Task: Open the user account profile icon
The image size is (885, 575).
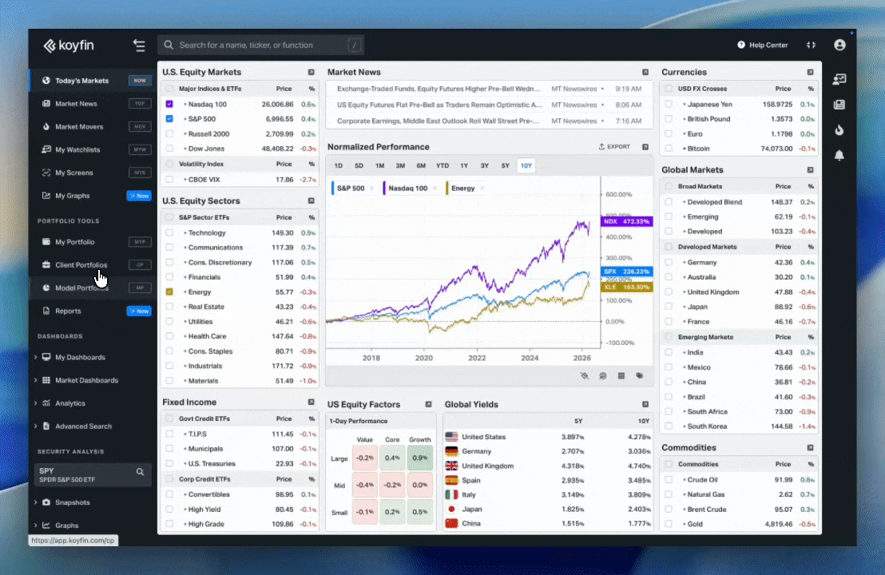Action: point(839,46)
